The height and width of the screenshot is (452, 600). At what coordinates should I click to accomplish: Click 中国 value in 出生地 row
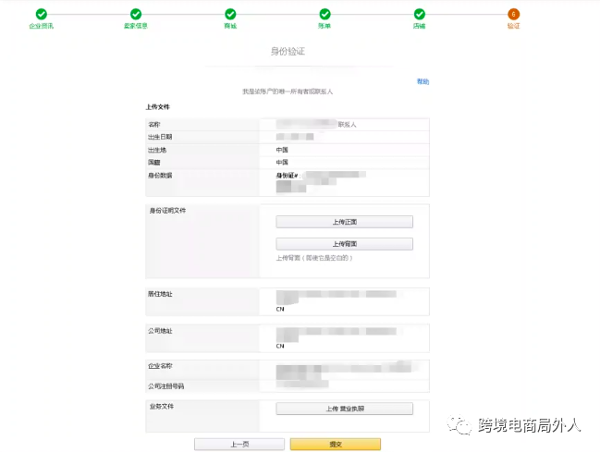pyautogui.click(x=282, y=150)
